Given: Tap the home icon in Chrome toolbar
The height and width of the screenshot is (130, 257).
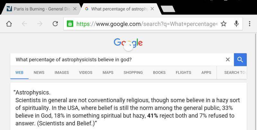Looking at the screenshot, I should click(x=9, y=24).
